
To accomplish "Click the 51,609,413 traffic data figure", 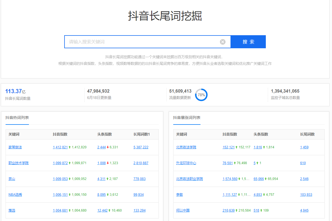I will click(180, 91).
